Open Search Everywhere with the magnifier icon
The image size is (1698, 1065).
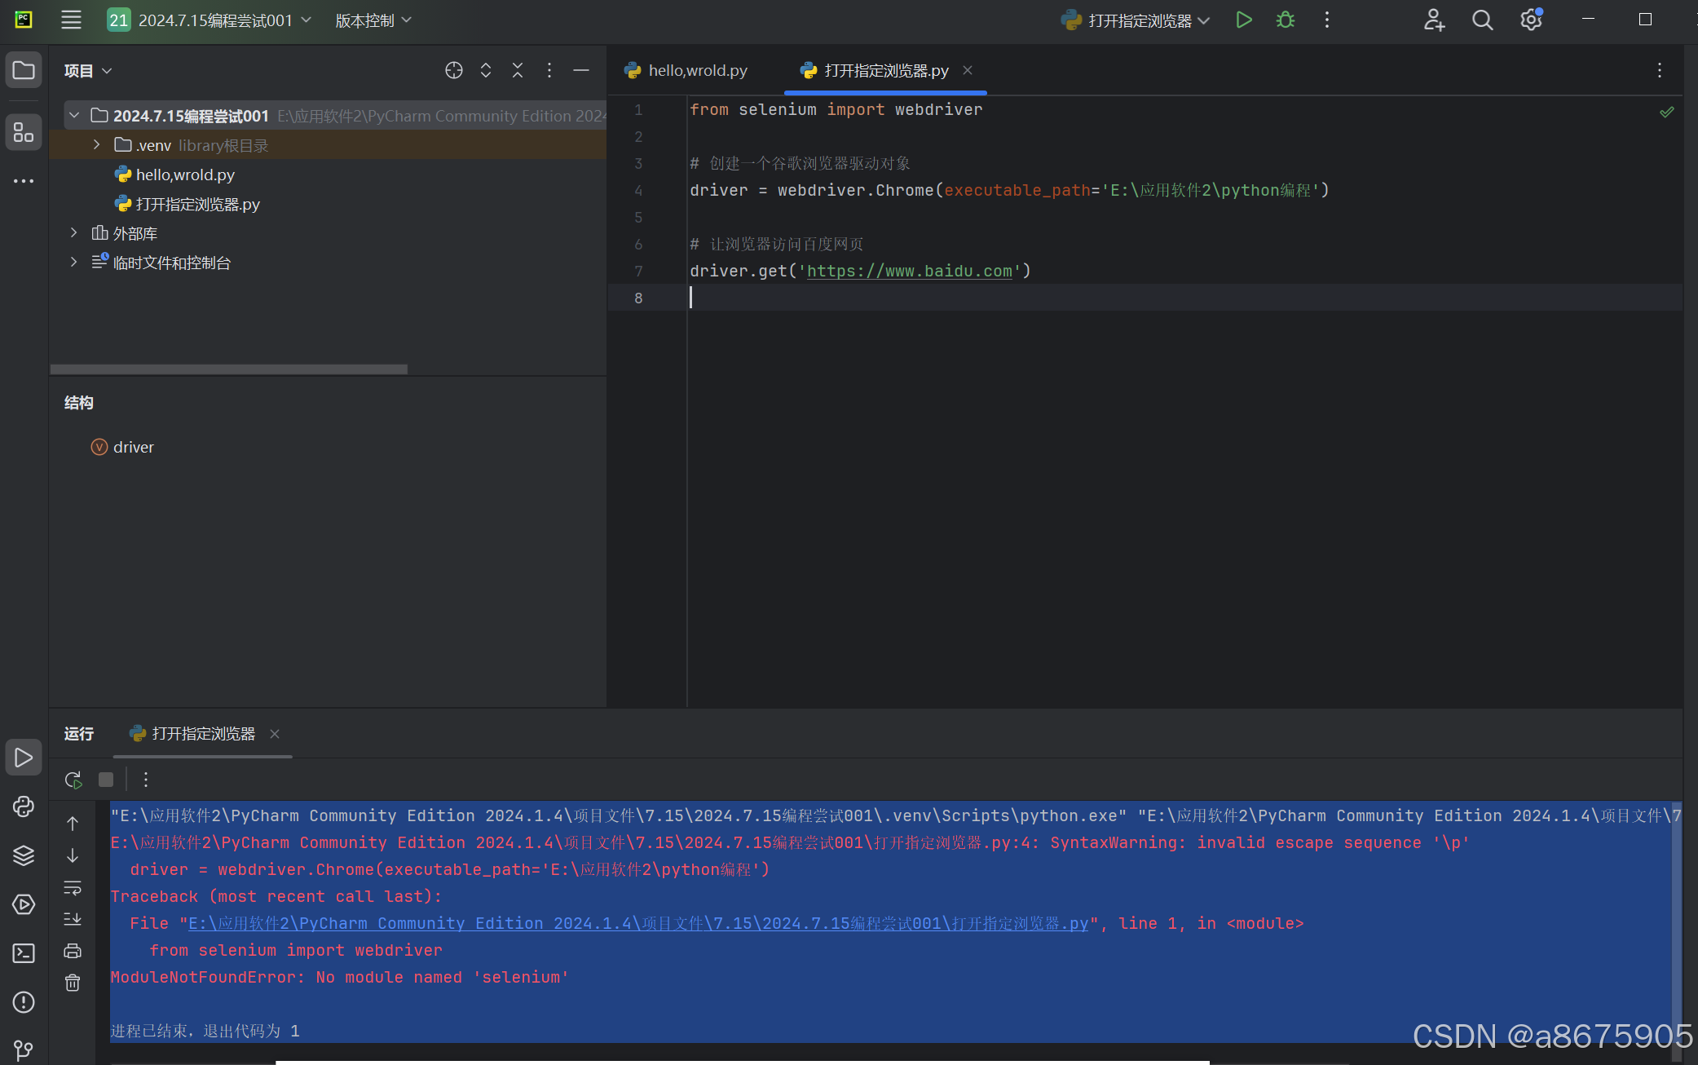point(1482,20)
